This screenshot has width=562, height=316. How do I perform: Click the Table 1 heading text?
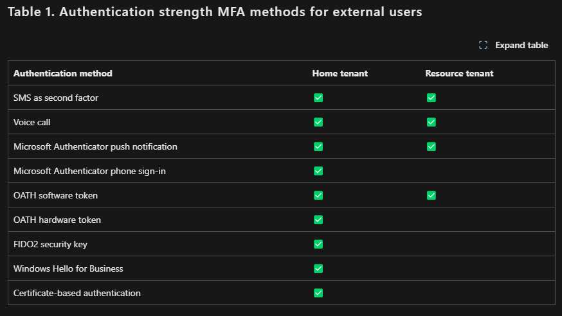[x=215, y=12]
